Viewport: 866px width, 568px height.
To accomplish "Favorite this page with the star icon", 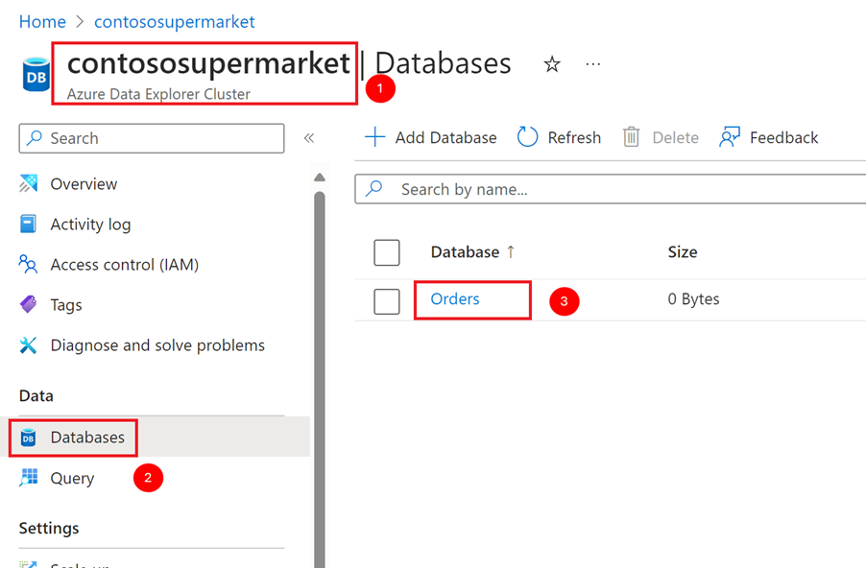I will [552, 64].
